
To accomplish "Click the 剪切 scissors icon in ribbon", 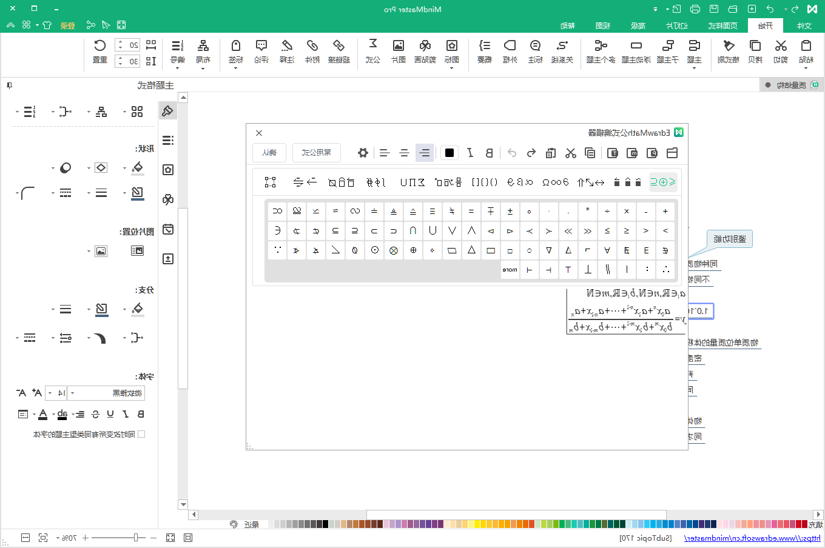I will (780, 46).
